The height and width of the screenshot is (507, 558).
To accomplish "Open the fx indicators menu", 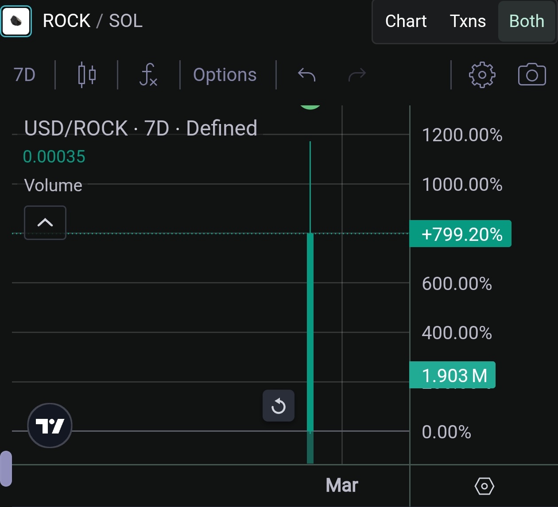I will (148, 75).
